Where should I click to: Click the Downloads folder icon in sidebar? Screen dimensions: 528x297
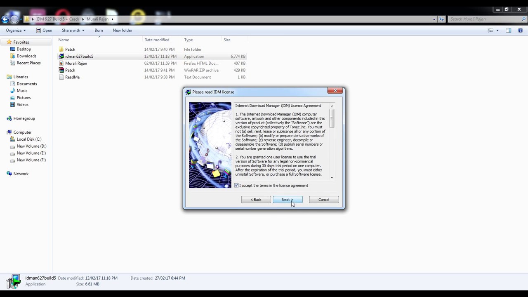click(13, 56)
